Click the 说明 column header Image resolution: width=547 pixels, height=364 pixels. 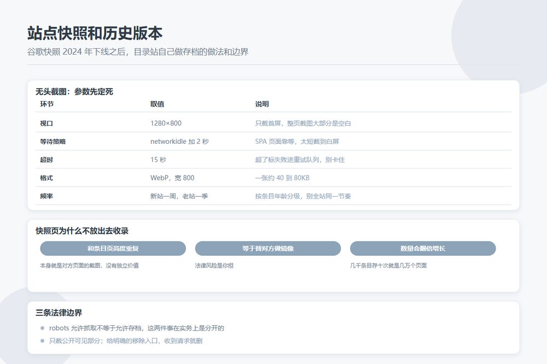pyautogui.click(x=261, y=104)
